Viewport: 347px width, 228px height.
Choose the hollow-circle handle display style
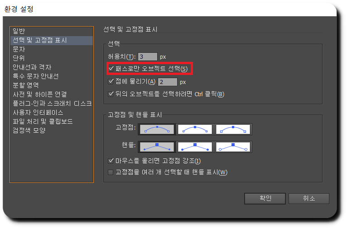[x=233, y=147]
